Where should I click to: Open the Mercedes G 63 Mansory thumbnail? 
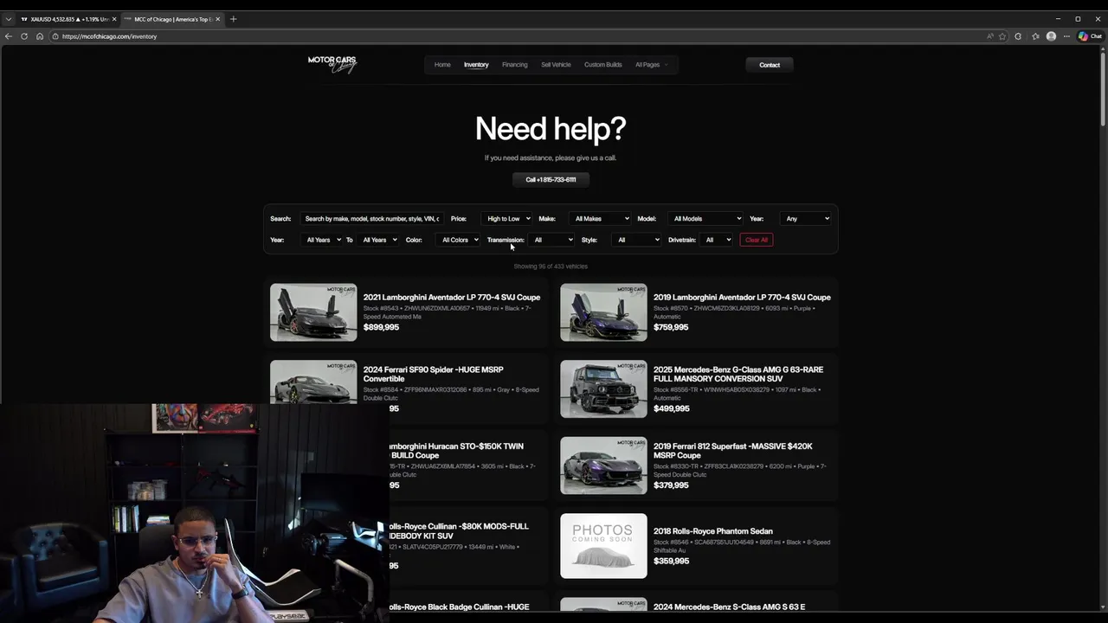[x=603, y=389]
